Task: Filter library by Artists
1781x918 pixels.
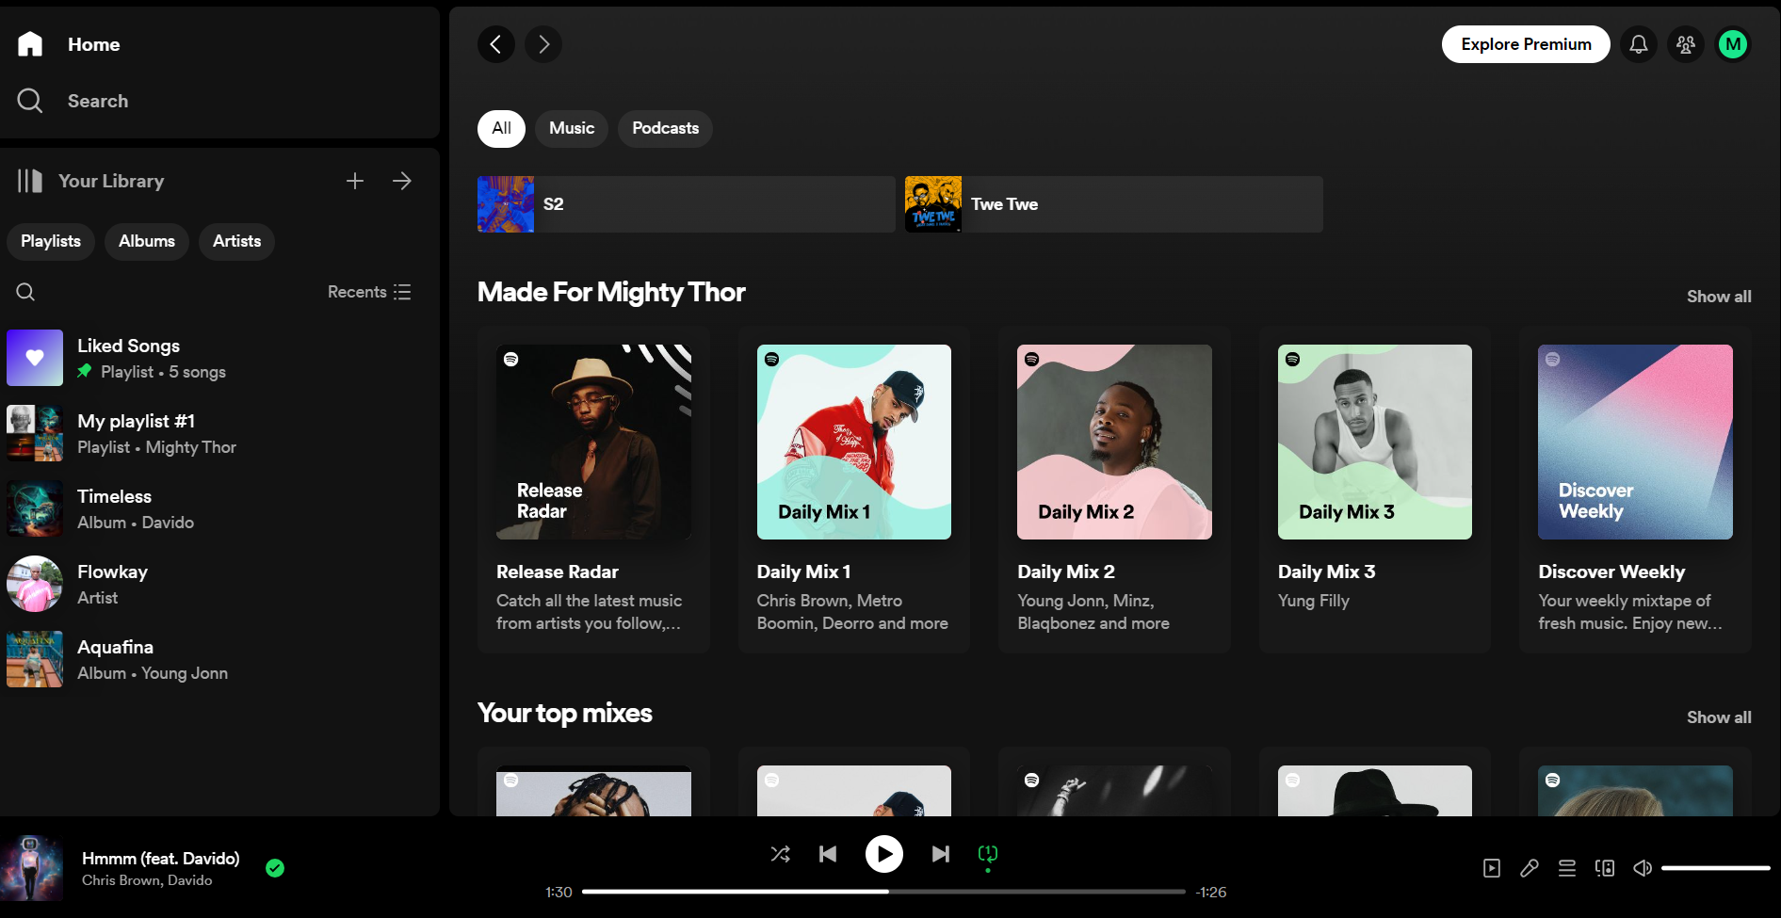Action: point(236,241)
